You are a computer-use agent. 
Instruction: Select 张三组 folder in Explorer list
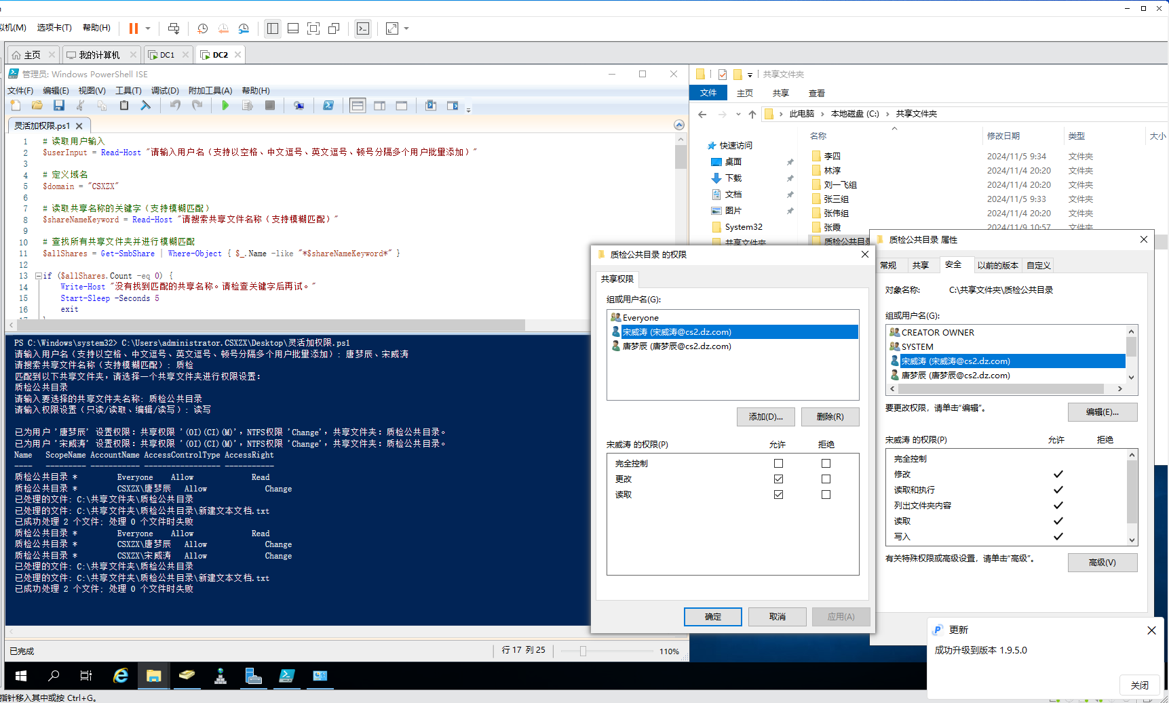click(x=836, y=199)
